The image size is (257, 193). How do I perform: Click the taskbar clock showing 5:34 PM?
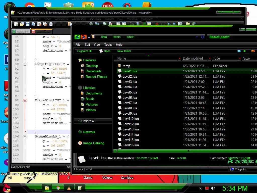click(235, 188)
